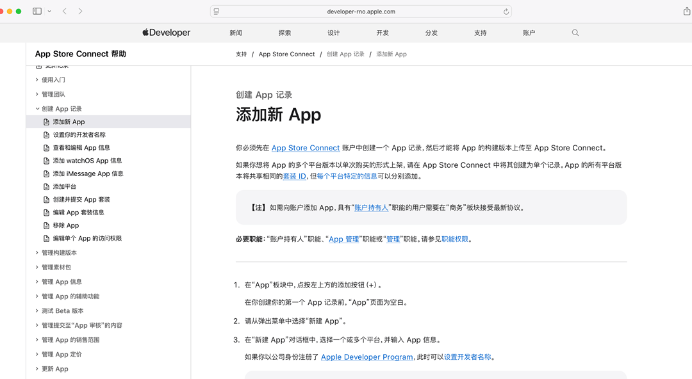
Task: Click the document icon beside 添加 watchOS App 信息
Action: (46, 161)
